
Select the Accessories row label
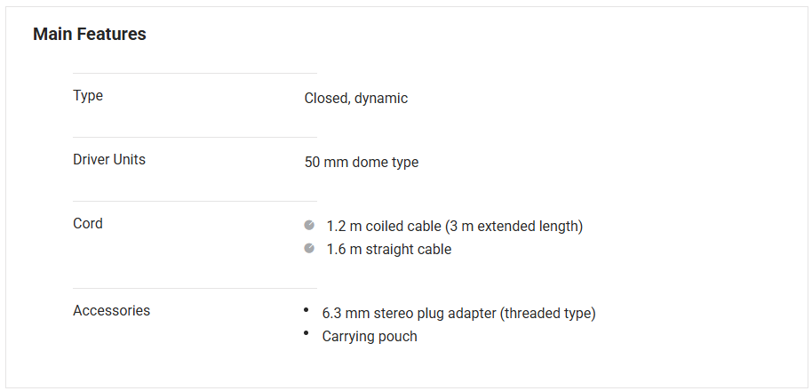(111, 311)
